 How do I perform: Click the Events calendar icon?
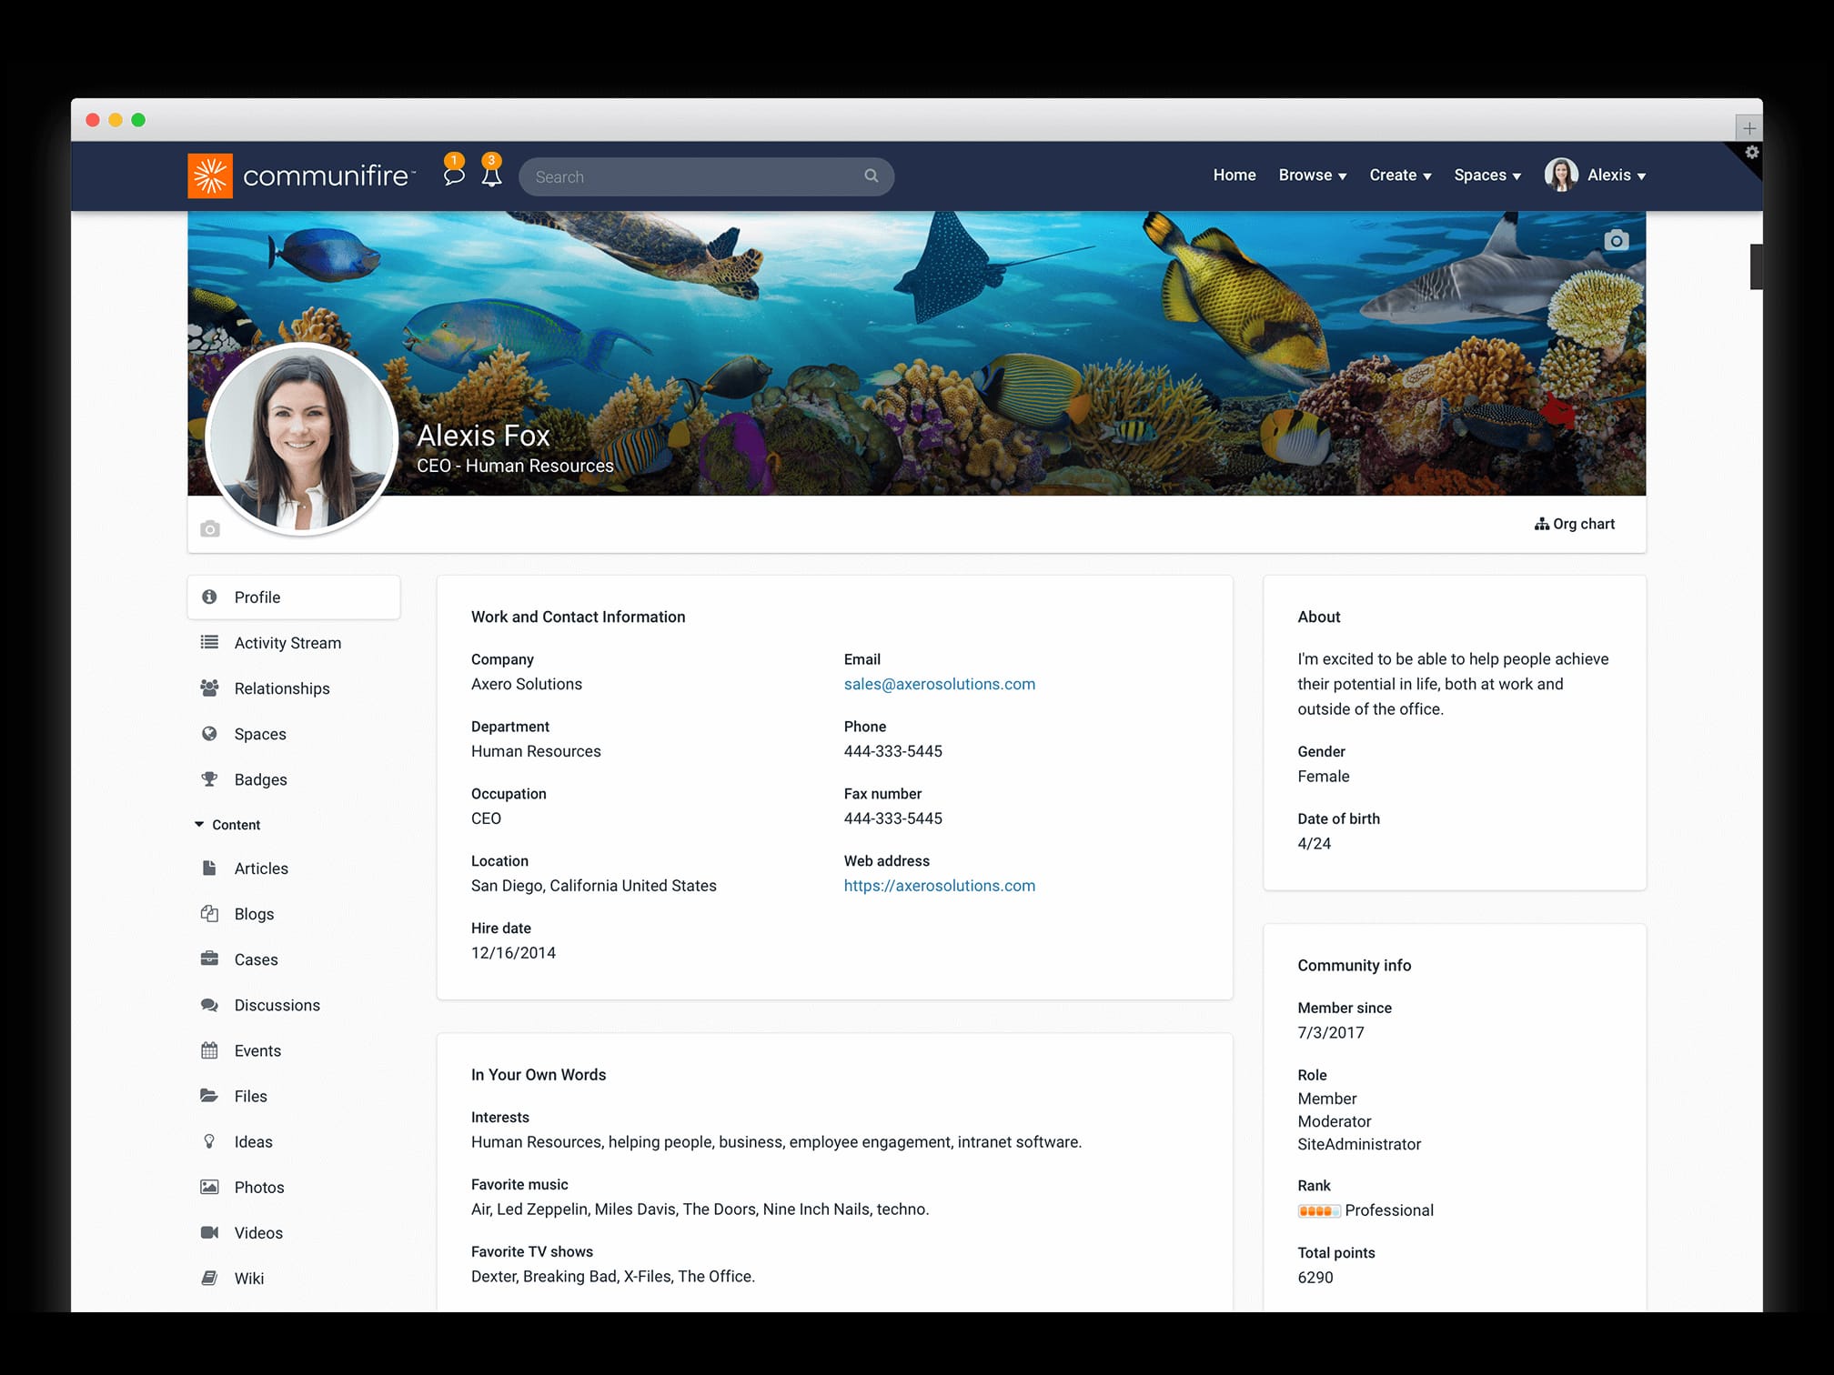209,1050
